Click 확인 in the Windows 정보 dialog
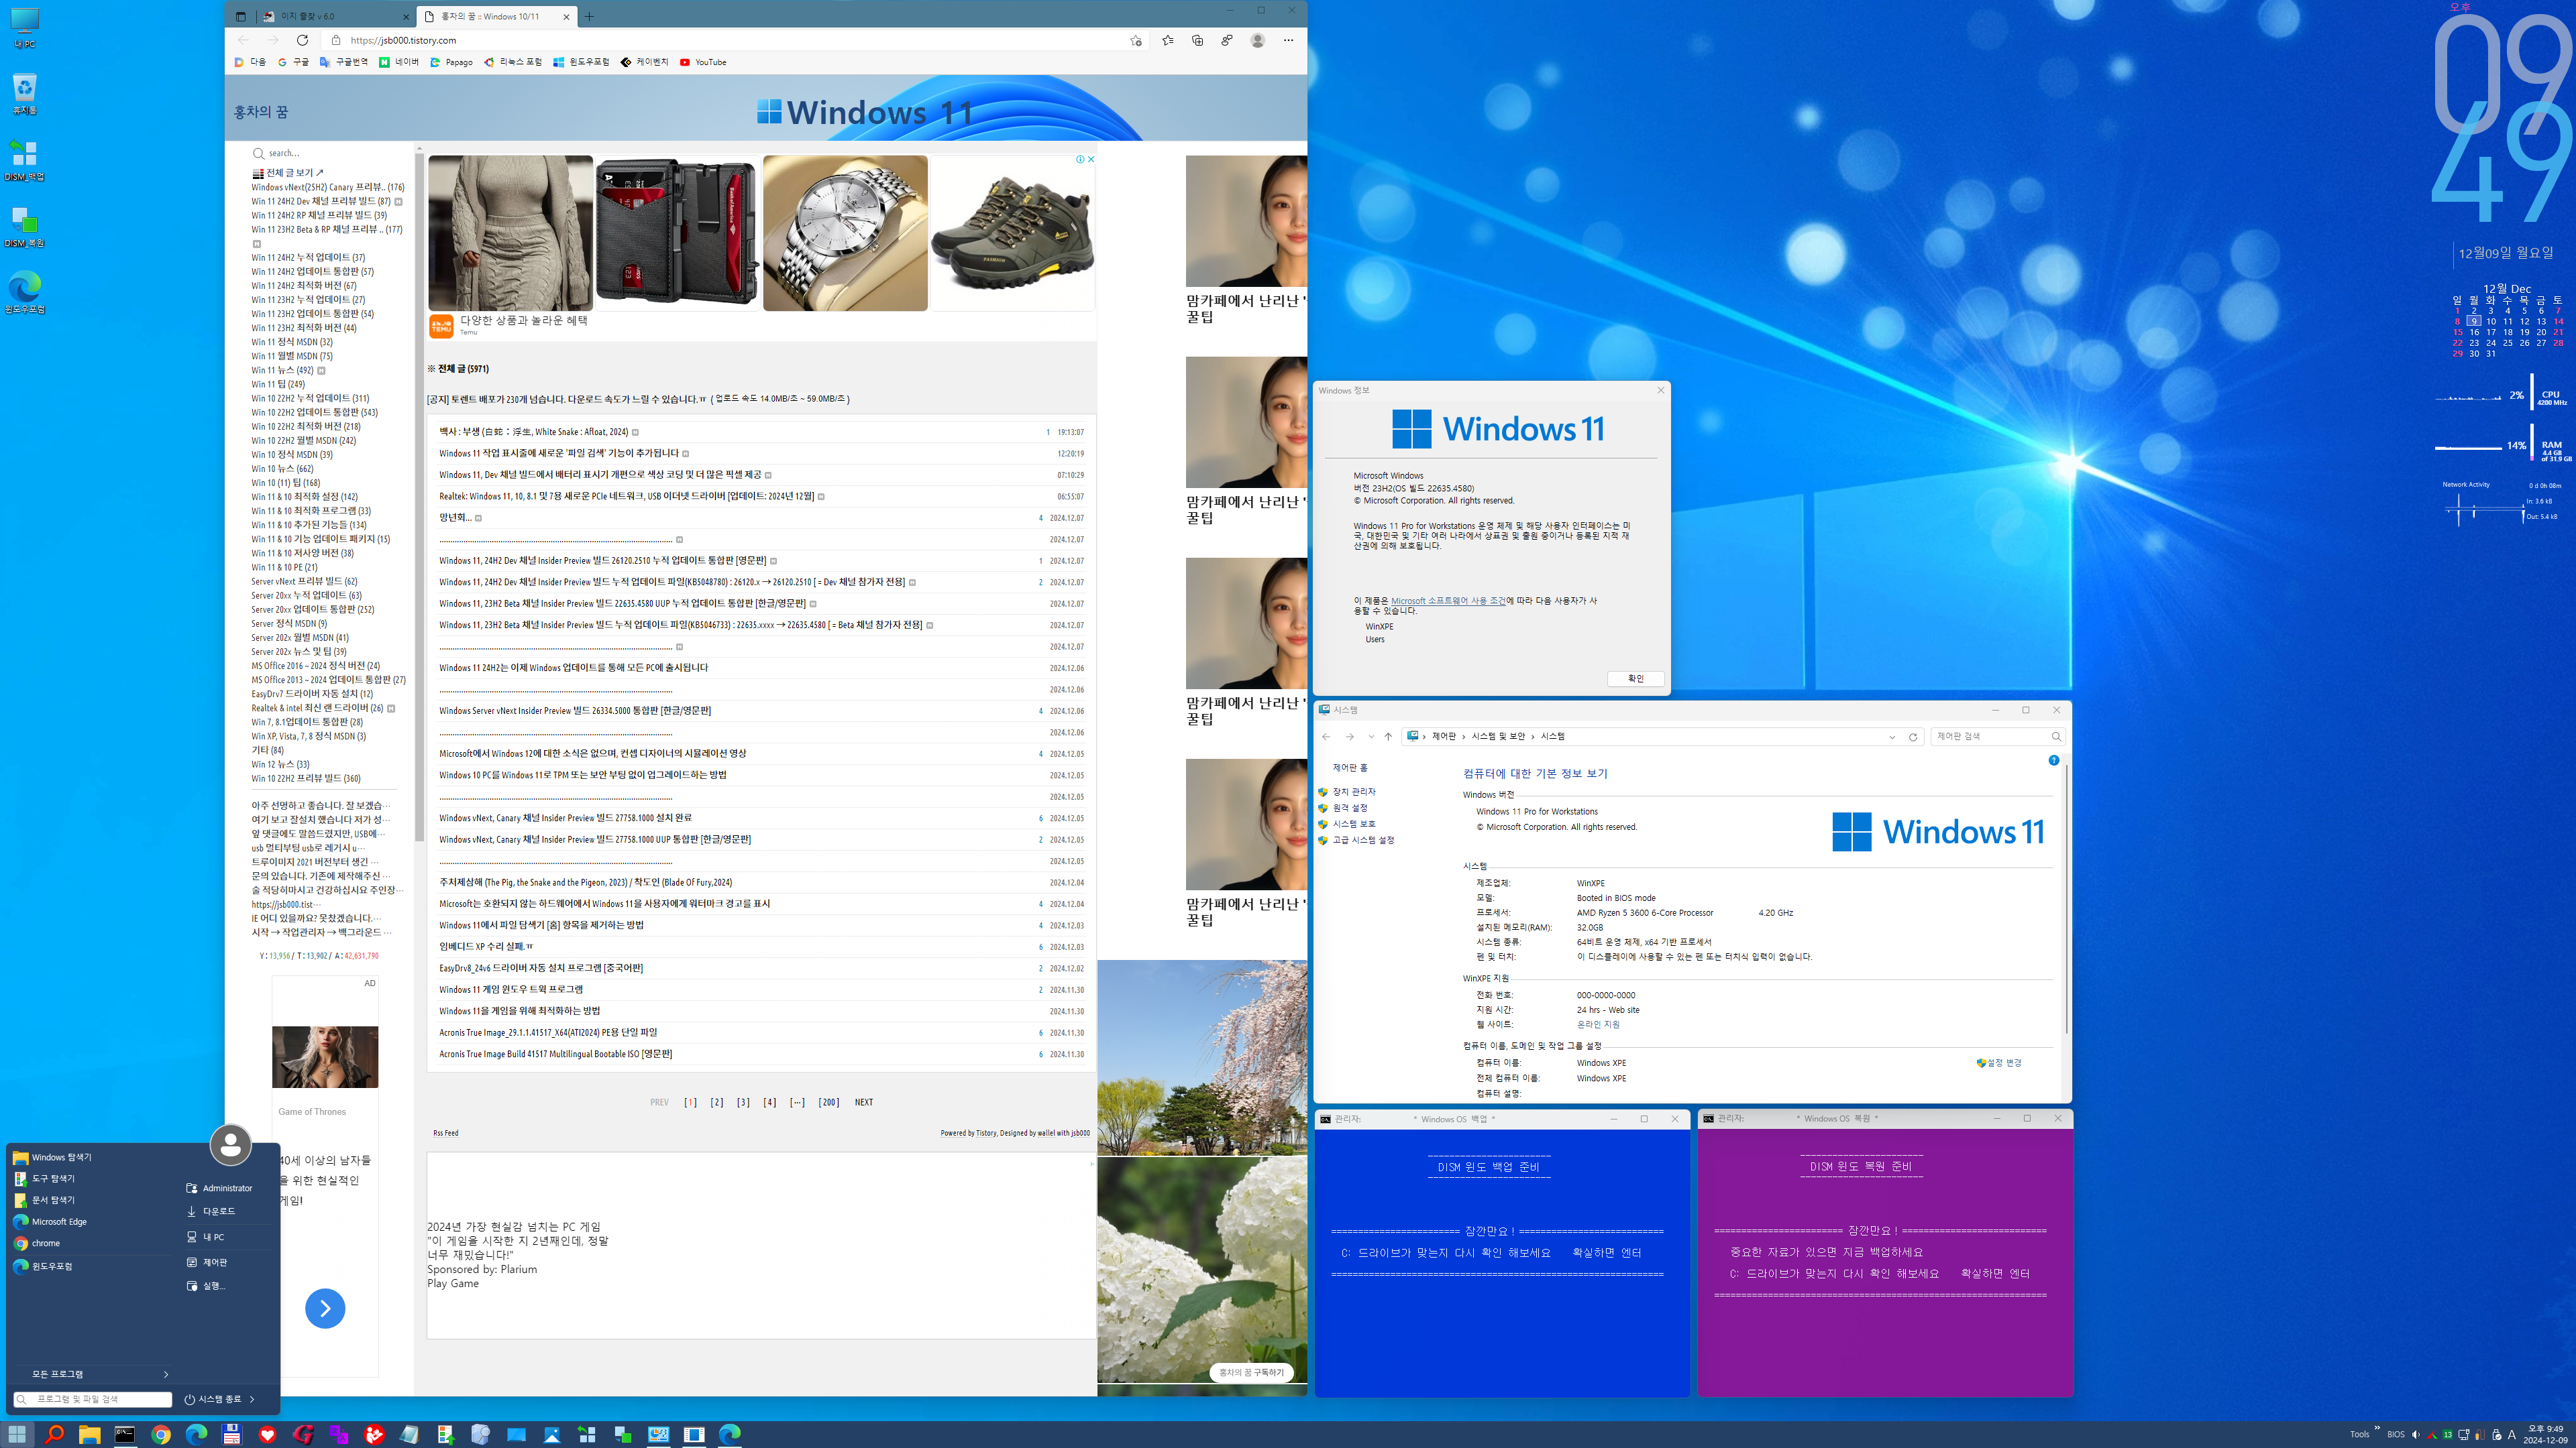The height and width of the screenshot is (1448, 2576). (x=1635, y=678)
